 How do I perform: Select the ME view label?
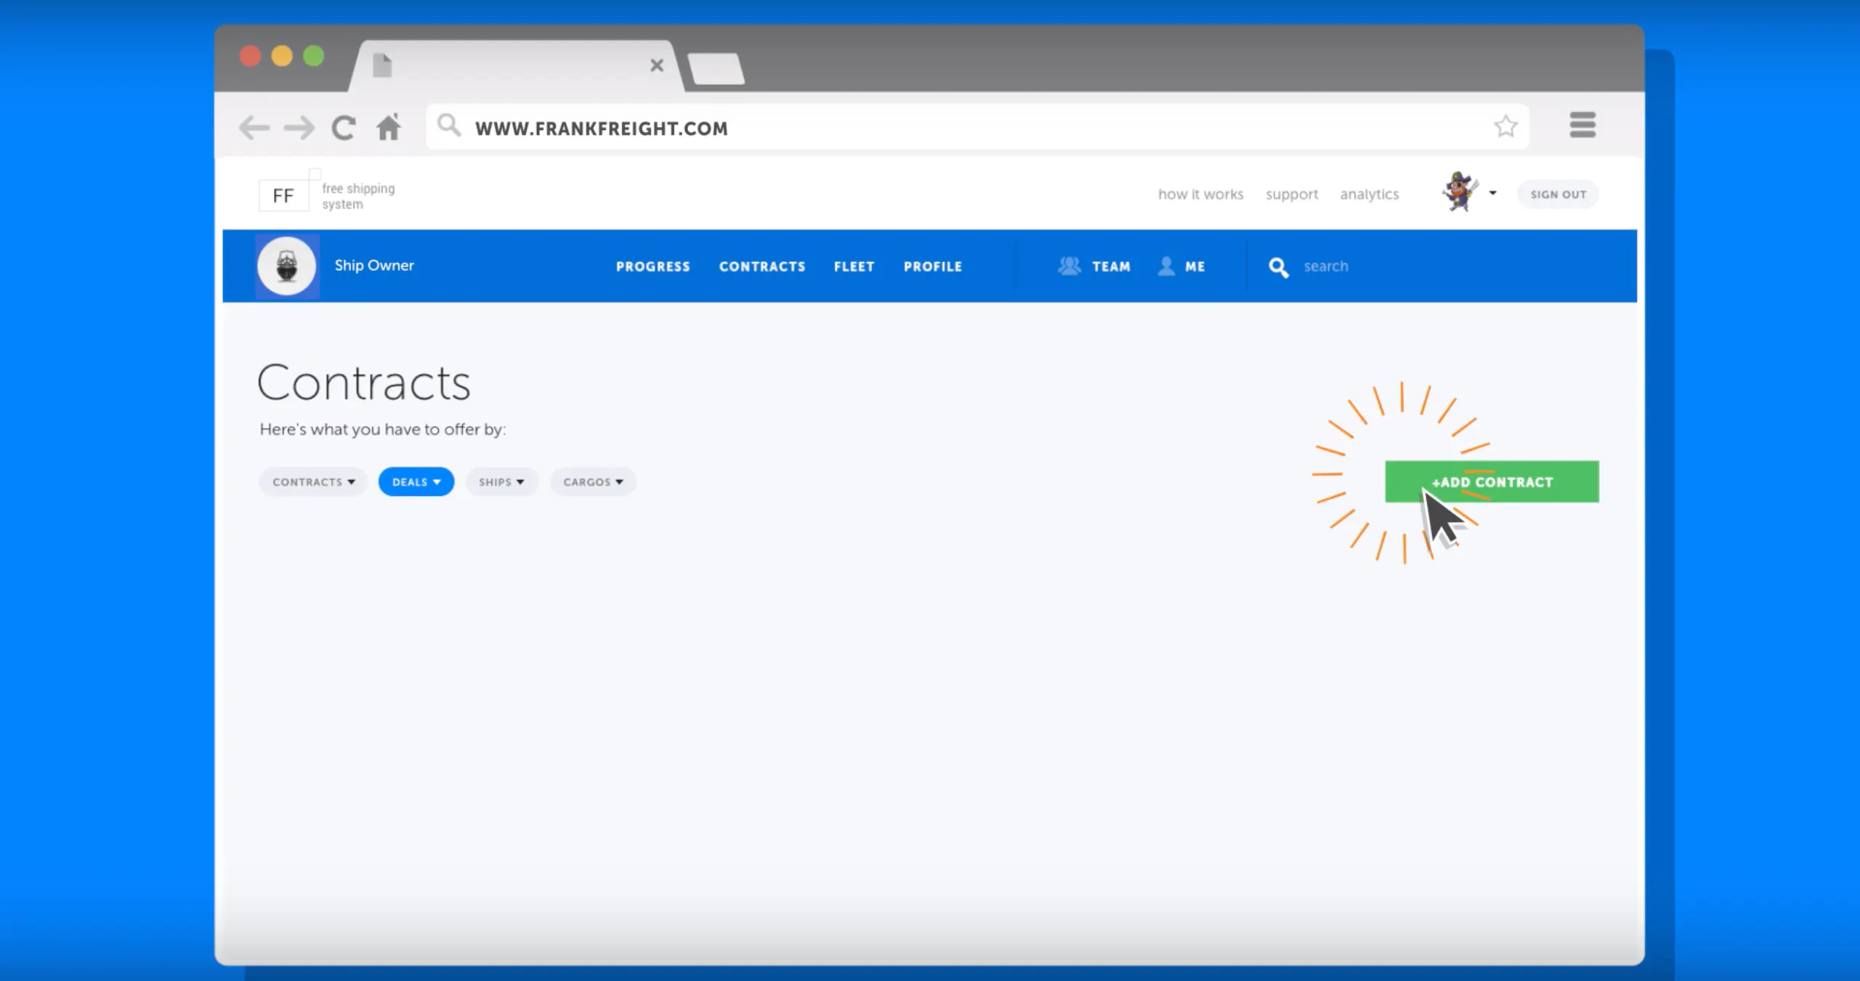pyautogui.click(x=1195, y=266)
